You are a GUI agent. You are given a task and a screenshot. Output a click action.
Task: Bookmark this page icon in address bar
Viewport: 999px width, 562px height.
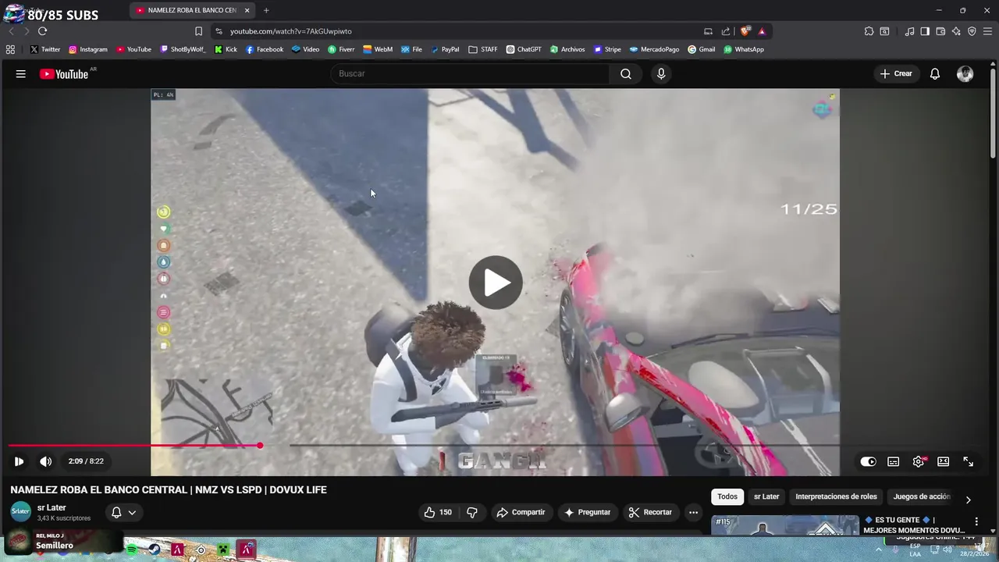(198, 31)
